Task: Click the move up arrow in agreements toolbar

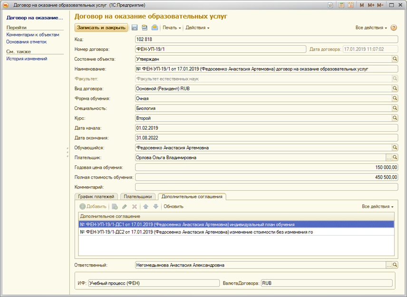Action: click(x=146, y=207)
